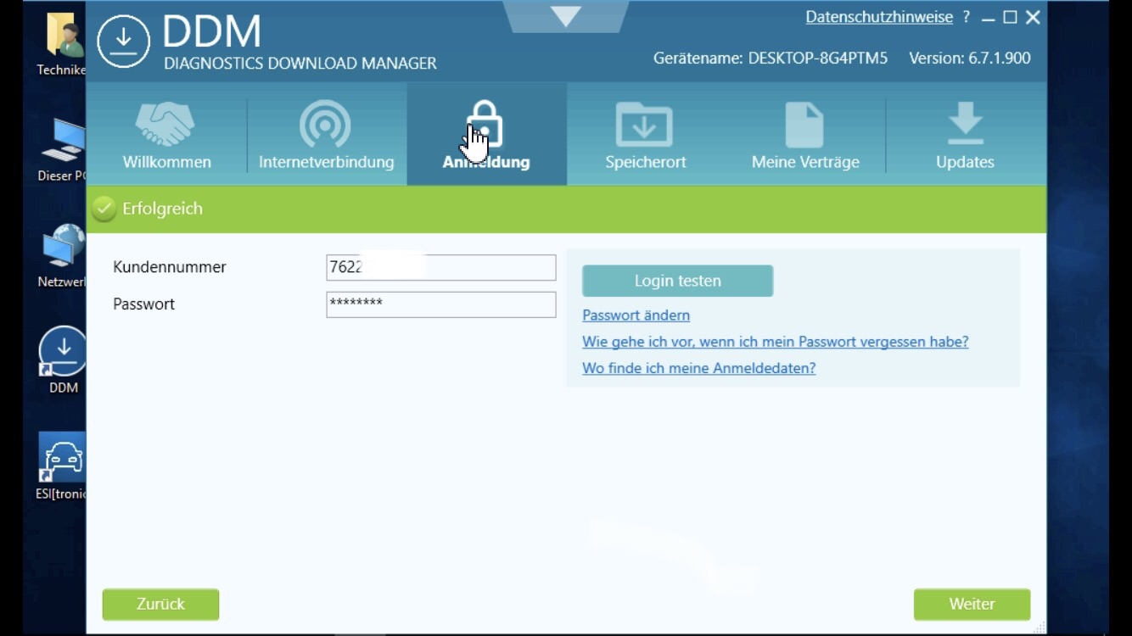1132x636 pixels.
Task: Click into the Kundennummer field
Action: [440, 267]
